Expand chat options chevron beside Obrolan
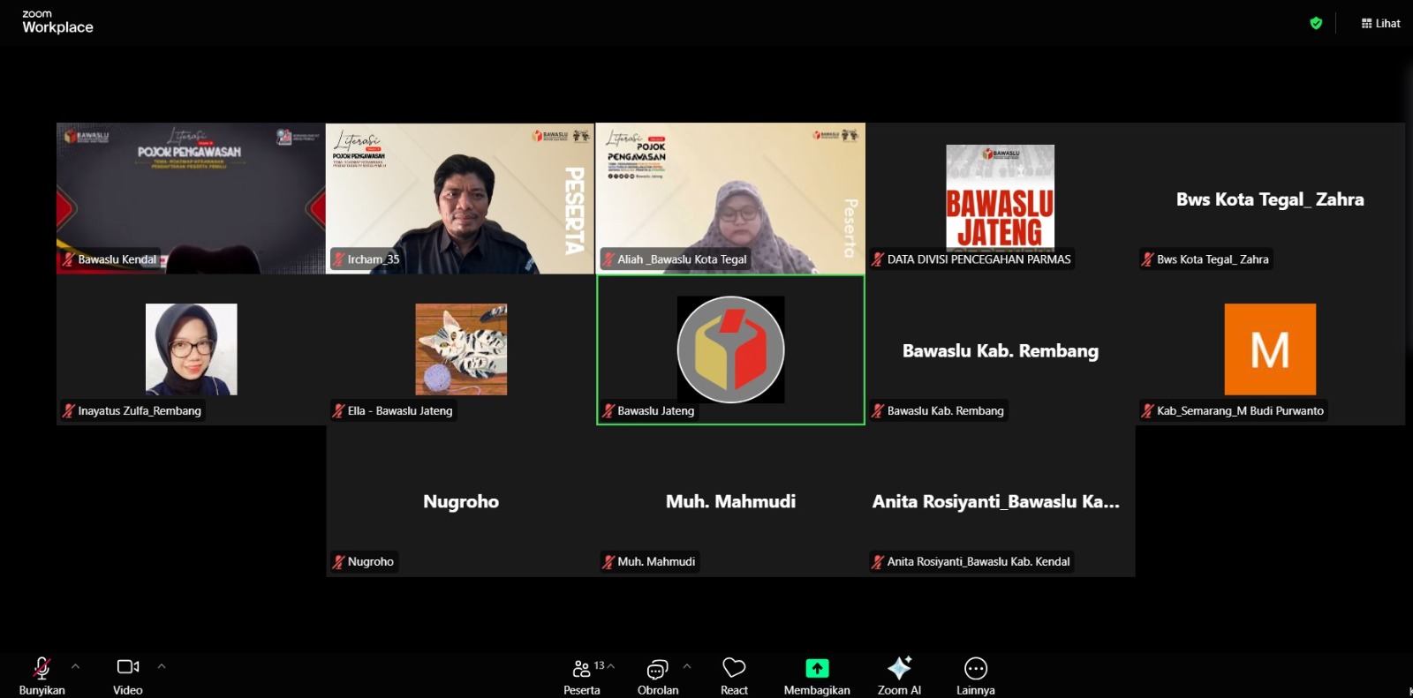The height and width of the screenshot is (698, 1413). click(687, 666)
